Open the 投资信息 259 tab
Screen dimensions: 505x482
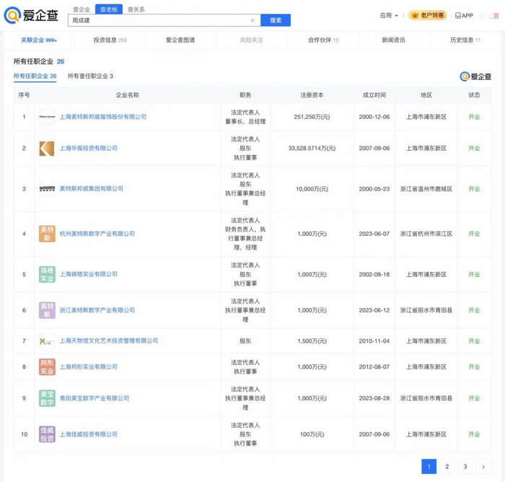(x=110, y=40)
